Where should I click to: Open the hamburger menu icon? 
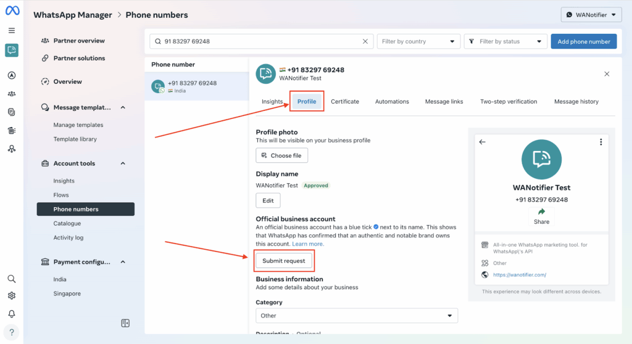coord(12,31)
